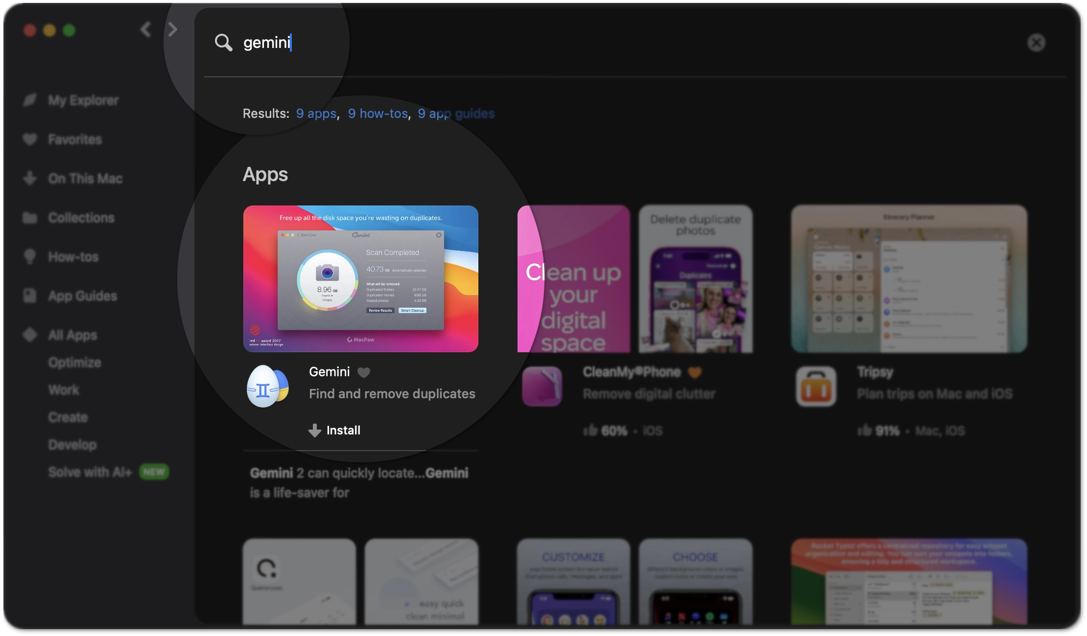Image resolution: width=1087 pixels, height=636 pixels.
Task: Click the Tripsy app icon
Action: (817, 386)
